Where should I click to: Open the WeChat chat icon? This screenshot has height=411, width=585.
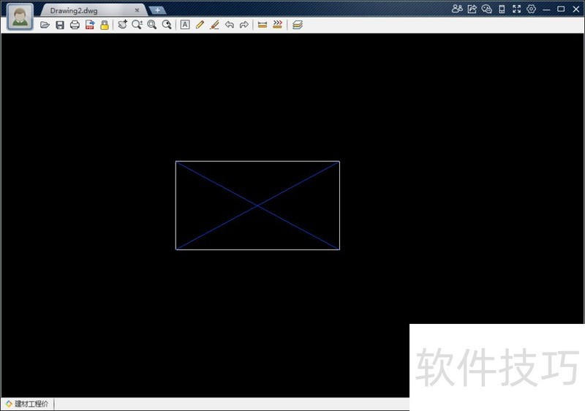(486, 9)
